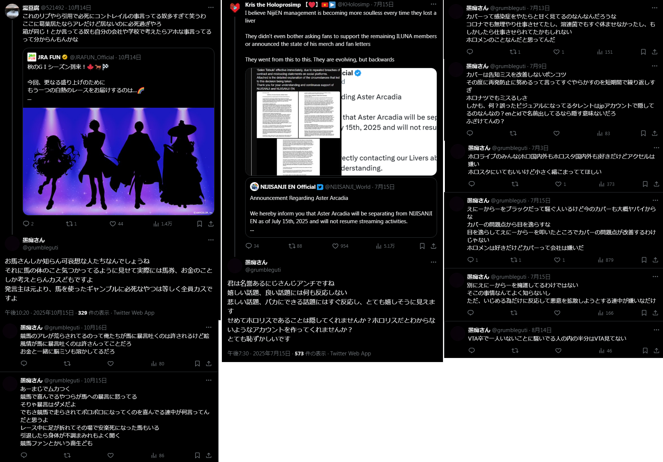Viewport: 663px width, 462px height.
Task: Like the July 13 grumbleguti tweet
Action: 556,52
